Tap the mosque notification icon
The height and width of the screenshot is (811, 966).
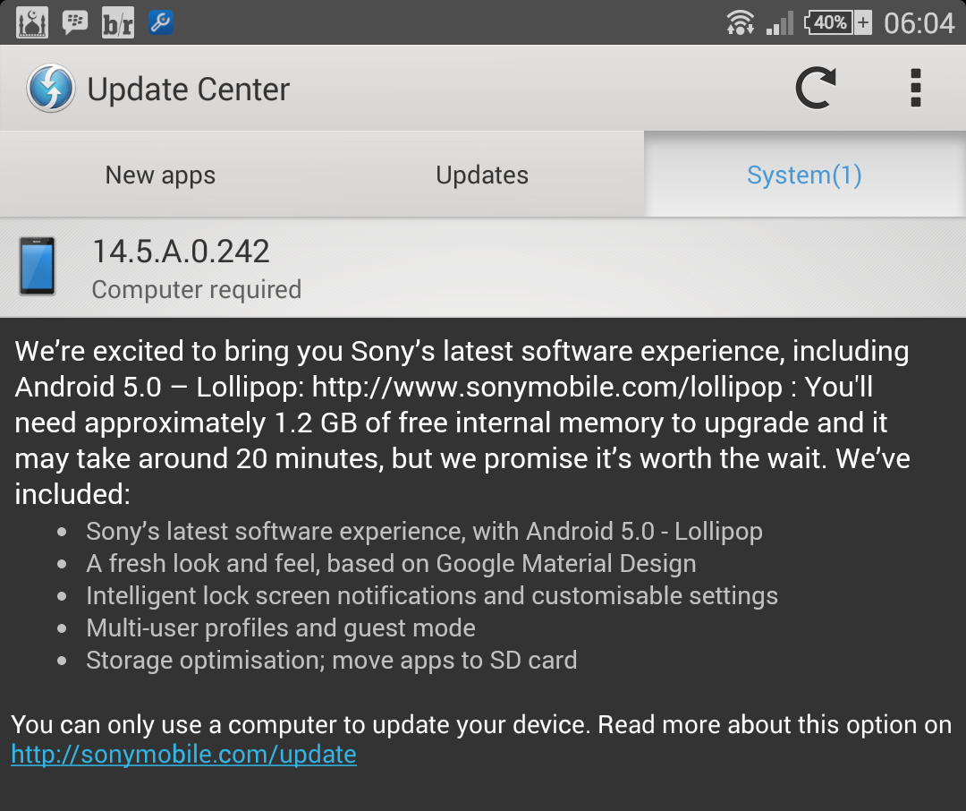click(32, 22)
